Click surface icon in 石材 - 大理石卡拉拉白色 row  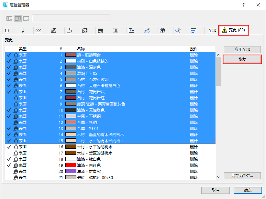click(16, 85)
